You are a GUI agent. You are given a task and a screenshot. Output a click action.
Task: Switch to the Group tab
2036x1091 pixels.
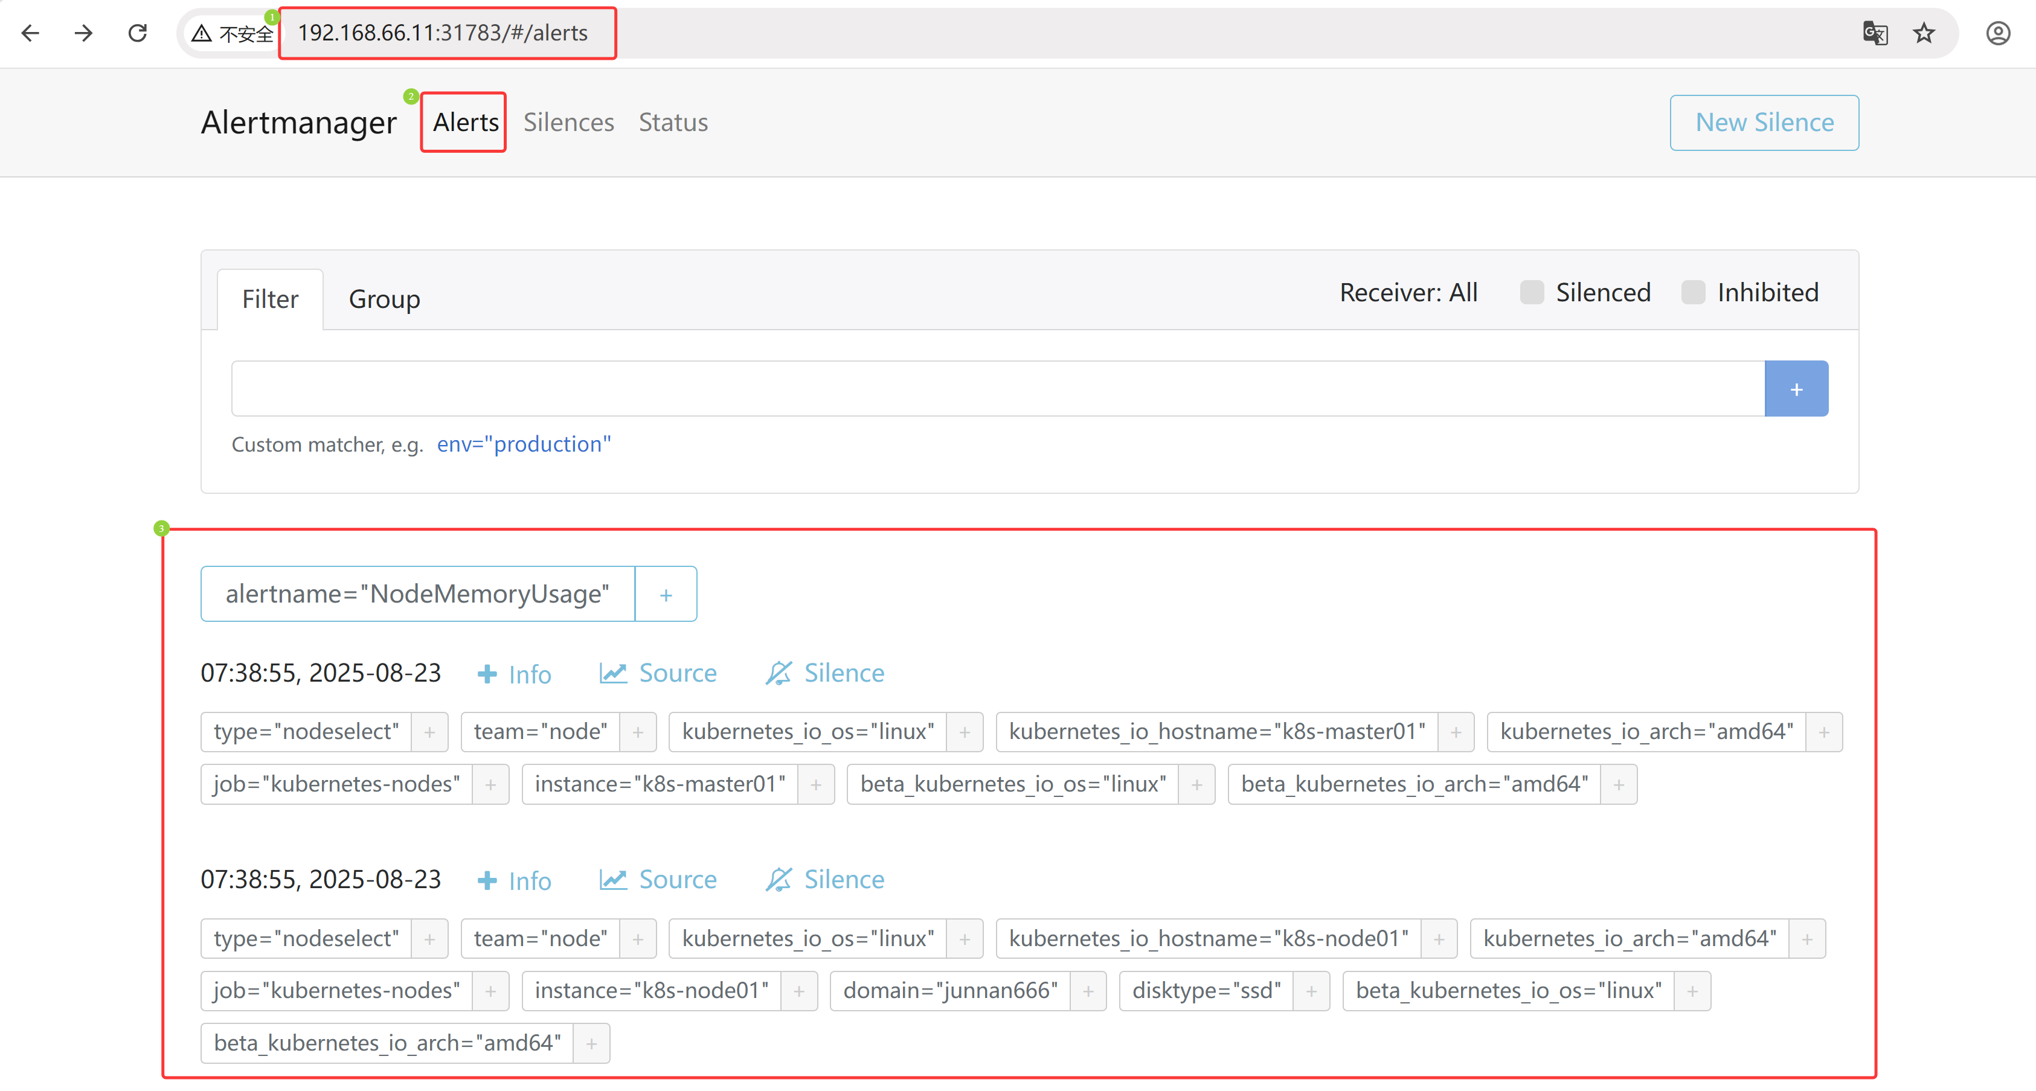[384, 299]
